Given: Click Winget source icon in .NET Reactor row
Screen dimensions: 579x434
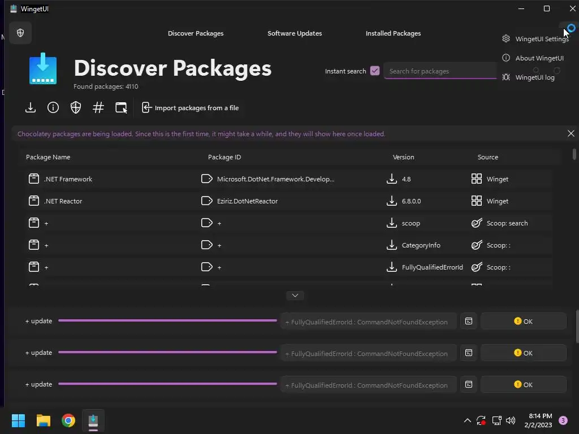Looking at the screenshot, I should pos(476,201).
